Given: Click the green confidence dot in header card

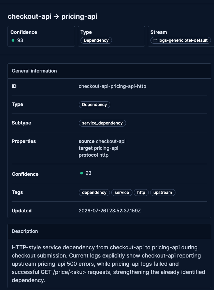Looking at the screenshot, I should click(13, 40).
